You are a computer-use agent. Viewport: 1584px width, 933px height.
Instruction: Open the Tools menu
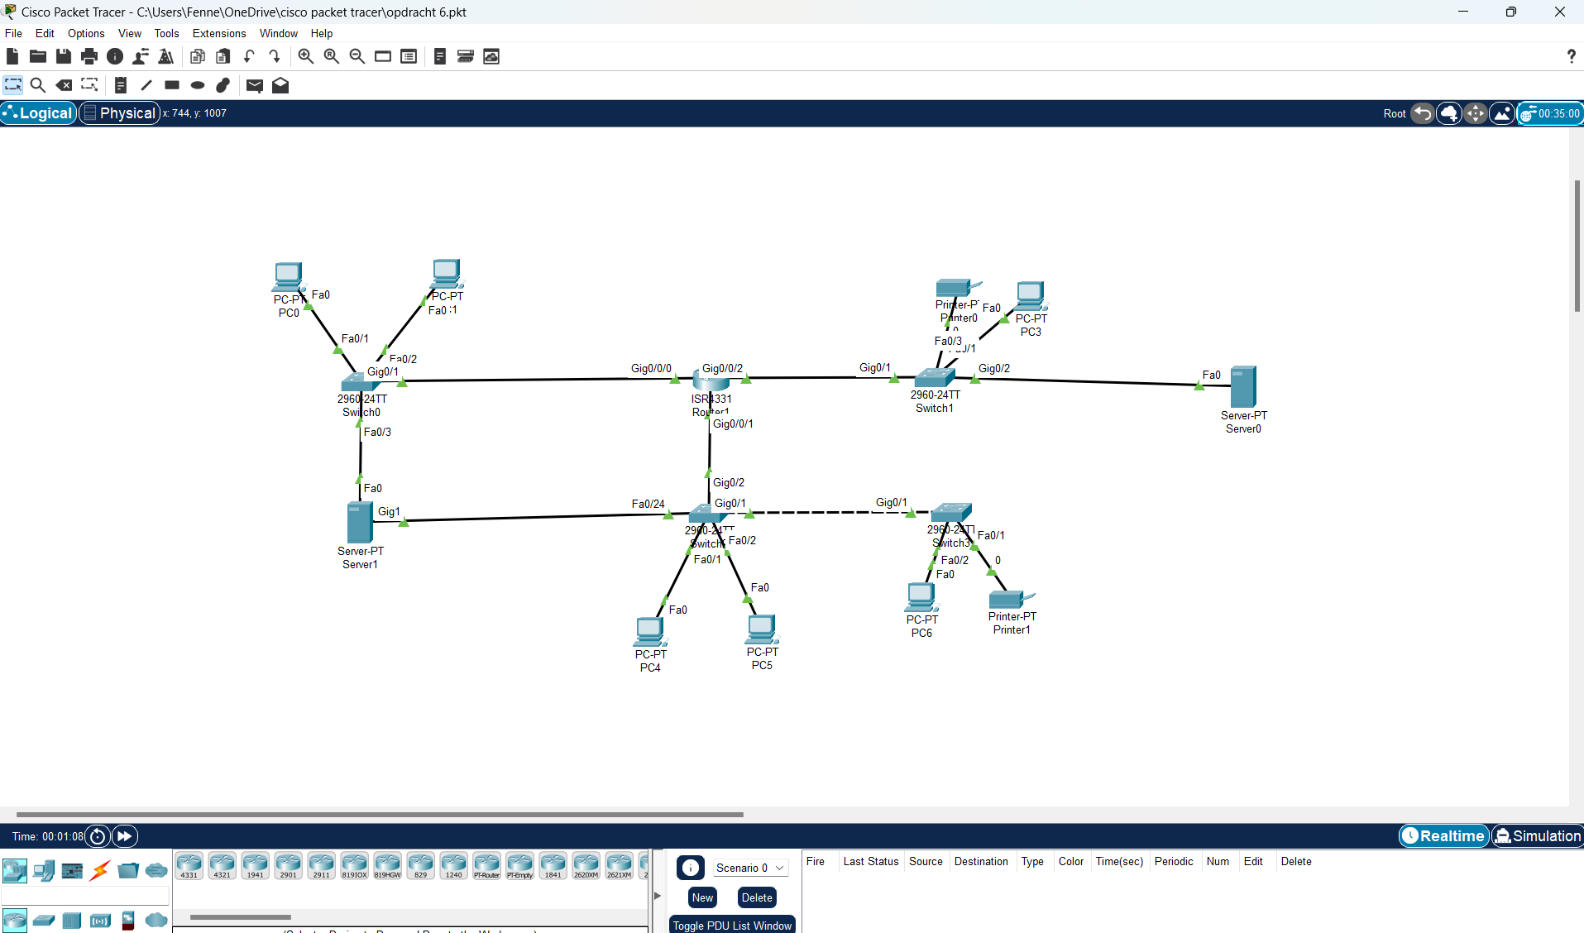[166, 33]
